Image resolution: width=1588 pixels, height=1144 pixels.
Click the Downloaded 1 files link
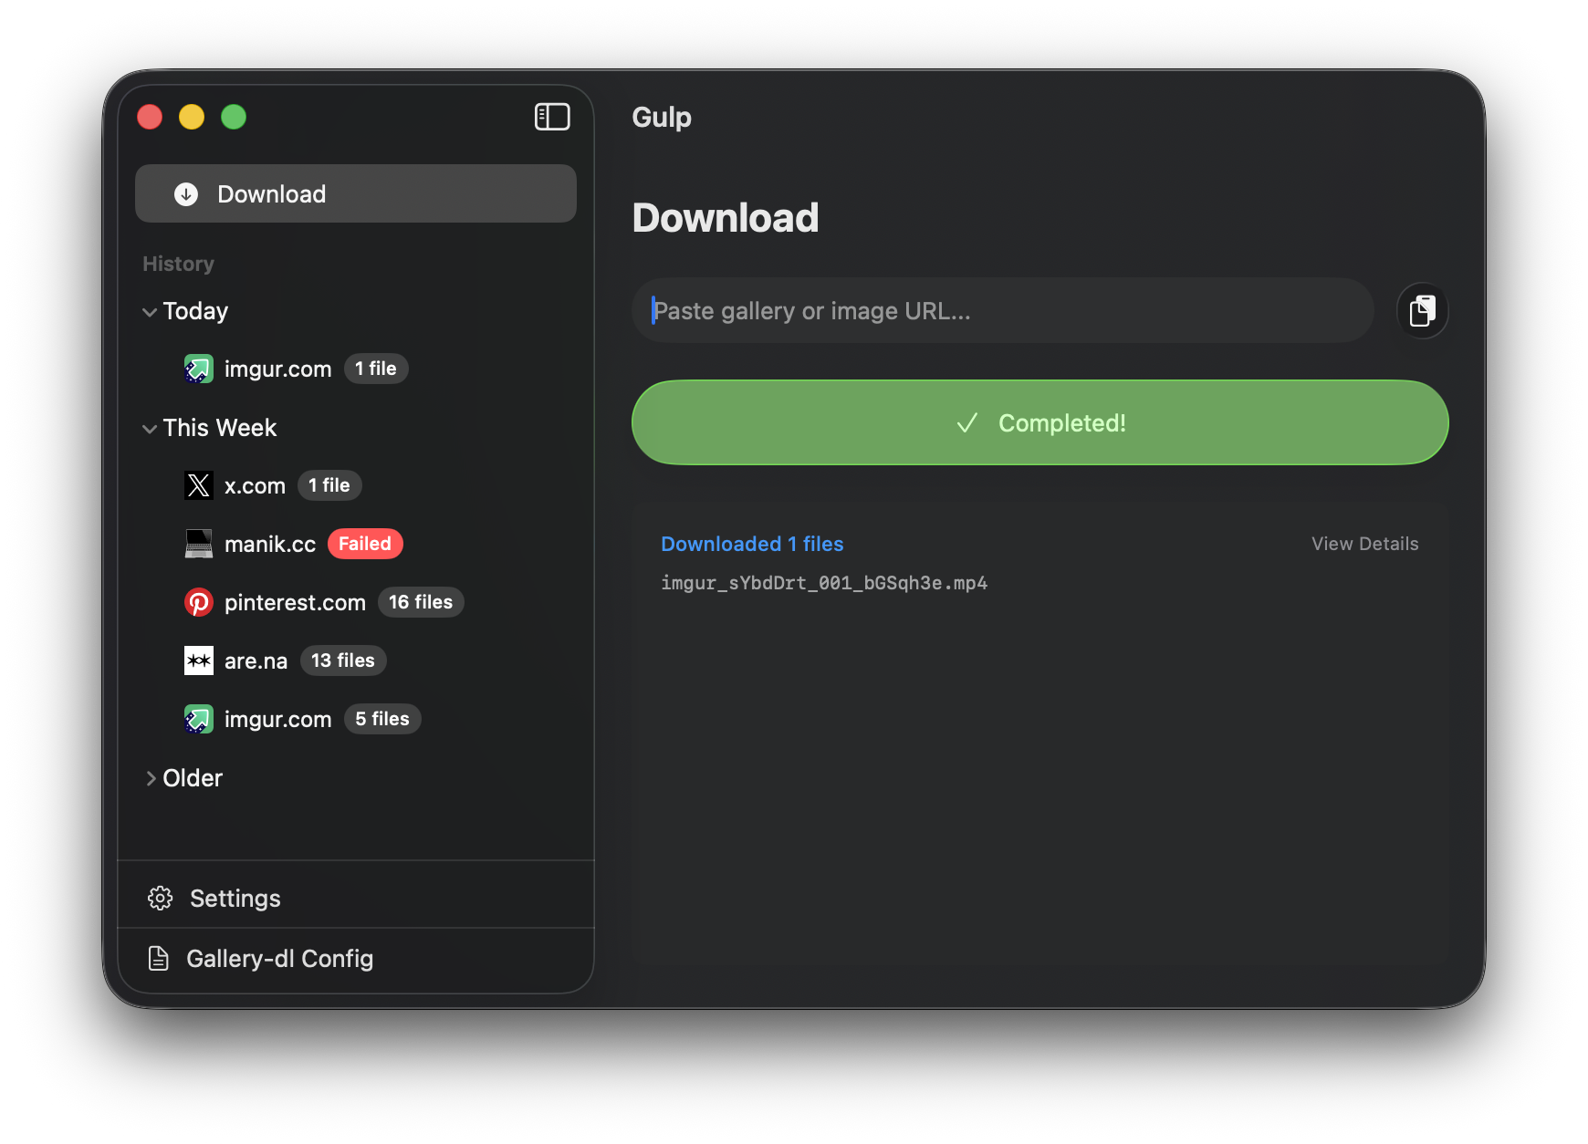(751, 543)
